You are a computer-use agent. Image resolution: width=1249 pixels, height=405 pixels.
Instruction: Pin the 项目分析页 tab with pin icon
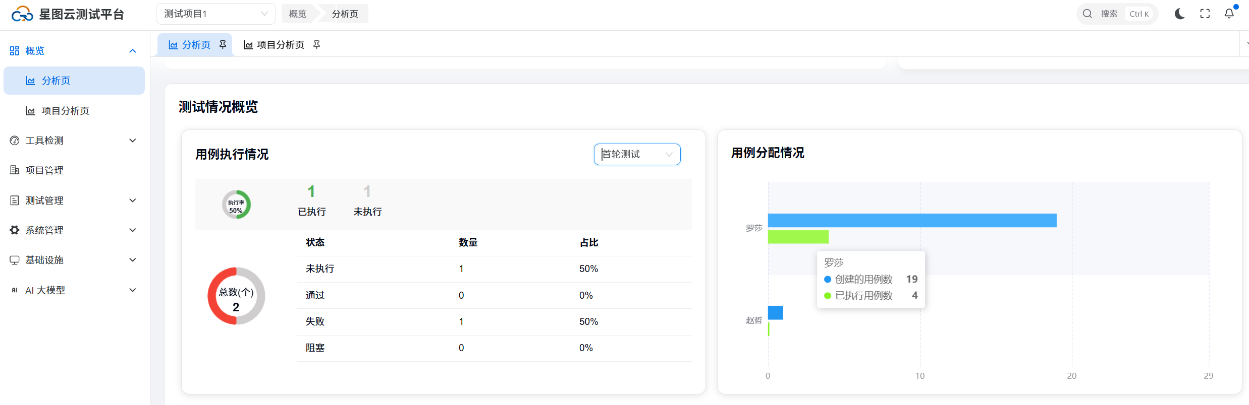click(x=316, y=45)
